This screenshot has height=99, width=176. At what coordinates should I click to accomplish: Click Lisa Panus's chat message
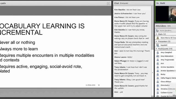tap(127, 17)
